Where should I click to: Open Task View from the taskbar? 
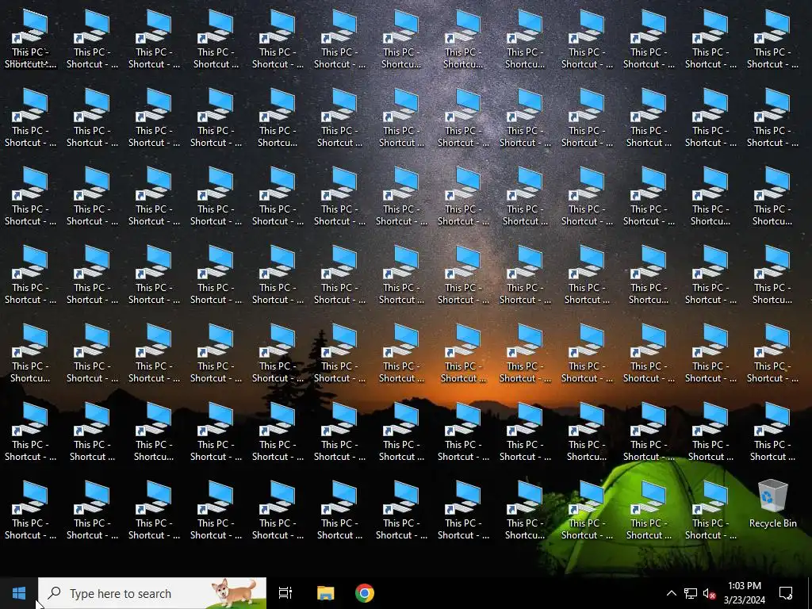point(285,593)
